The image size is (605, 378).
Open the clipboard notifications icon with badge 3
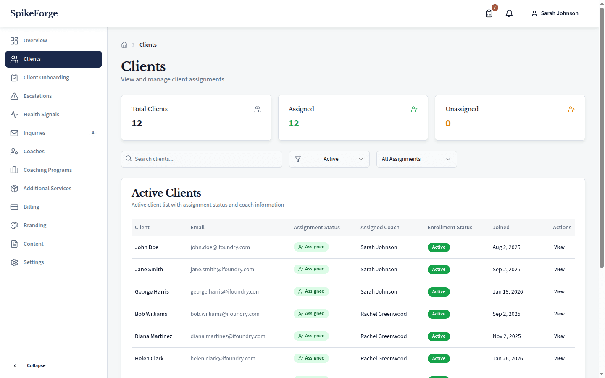click(x=489, y=13)
